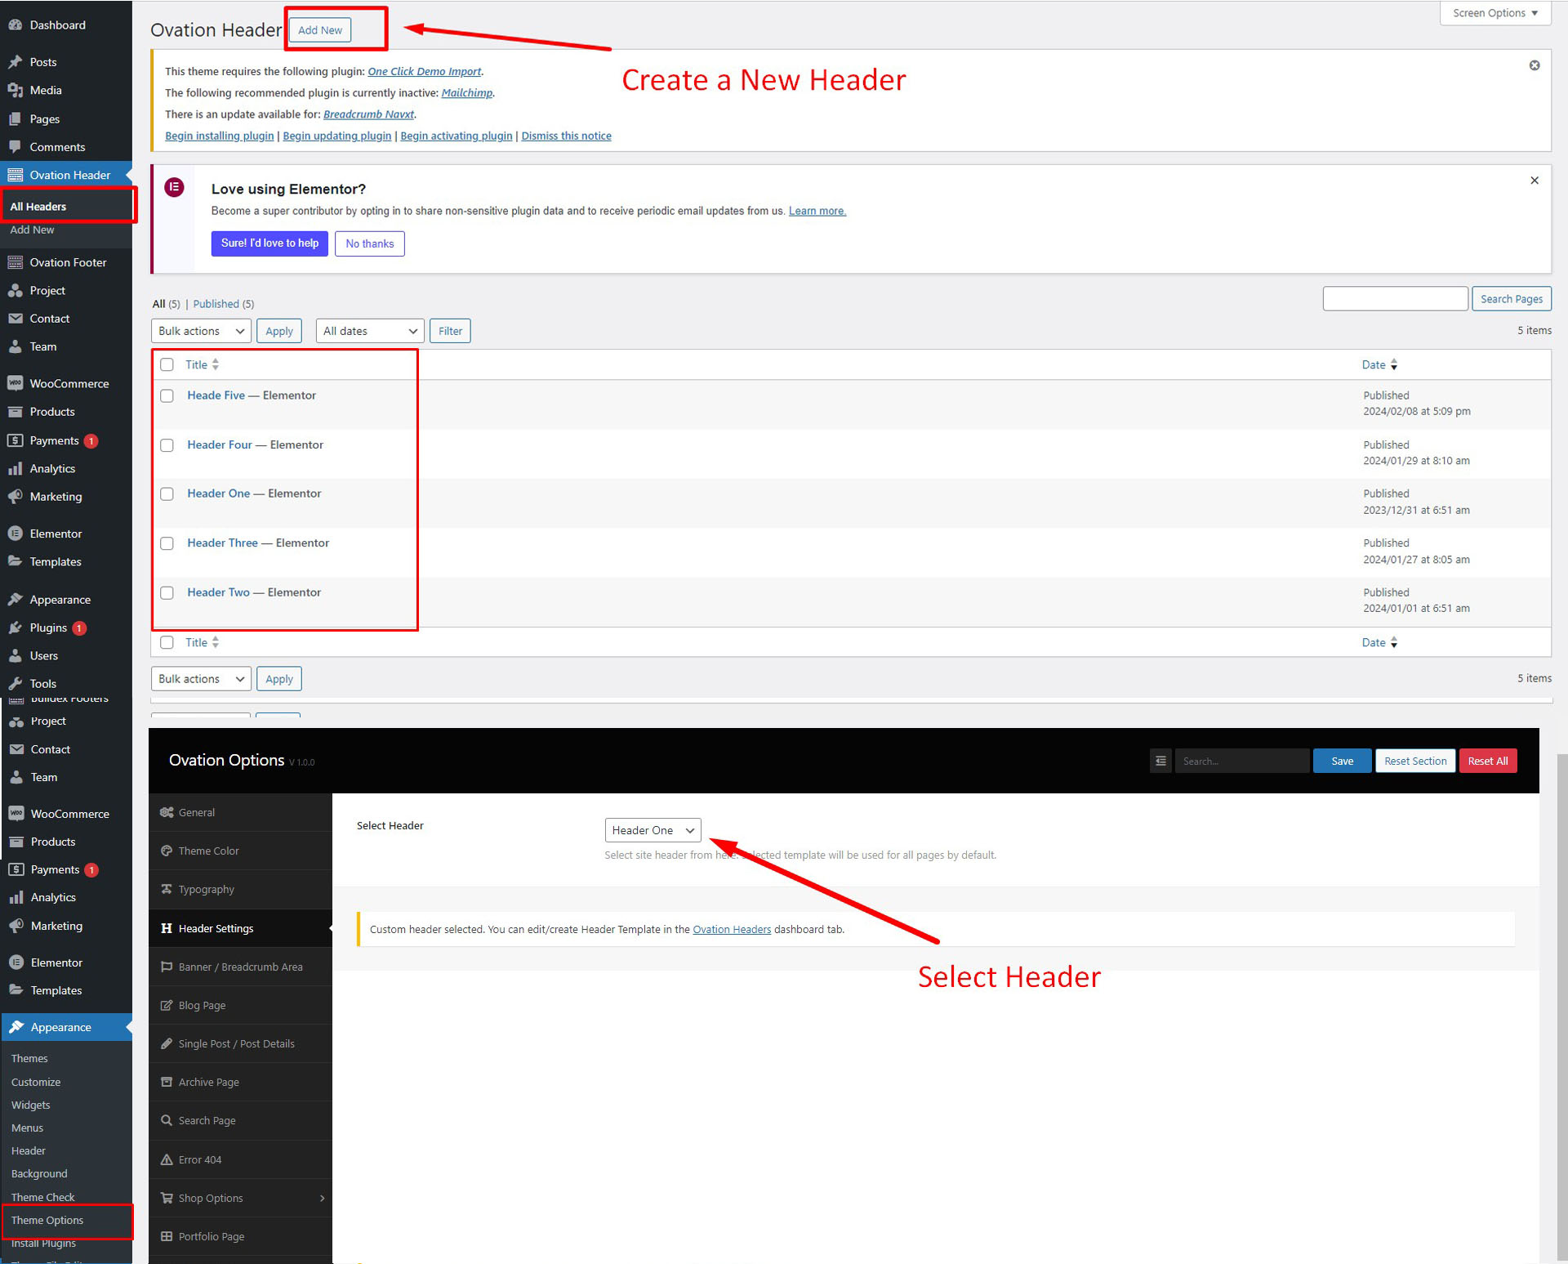Click the Filter button next to All dates
This screenshot has height=1264, width=1568.
click(450, 331)
